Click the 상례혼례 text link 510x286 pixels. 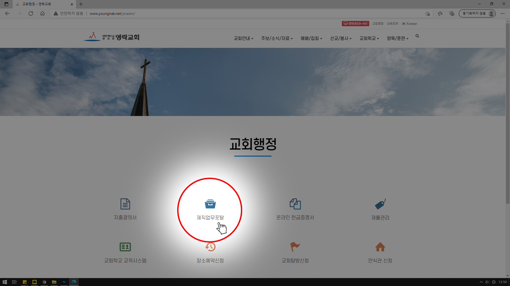pyautogui.click(x=392, y=24)
